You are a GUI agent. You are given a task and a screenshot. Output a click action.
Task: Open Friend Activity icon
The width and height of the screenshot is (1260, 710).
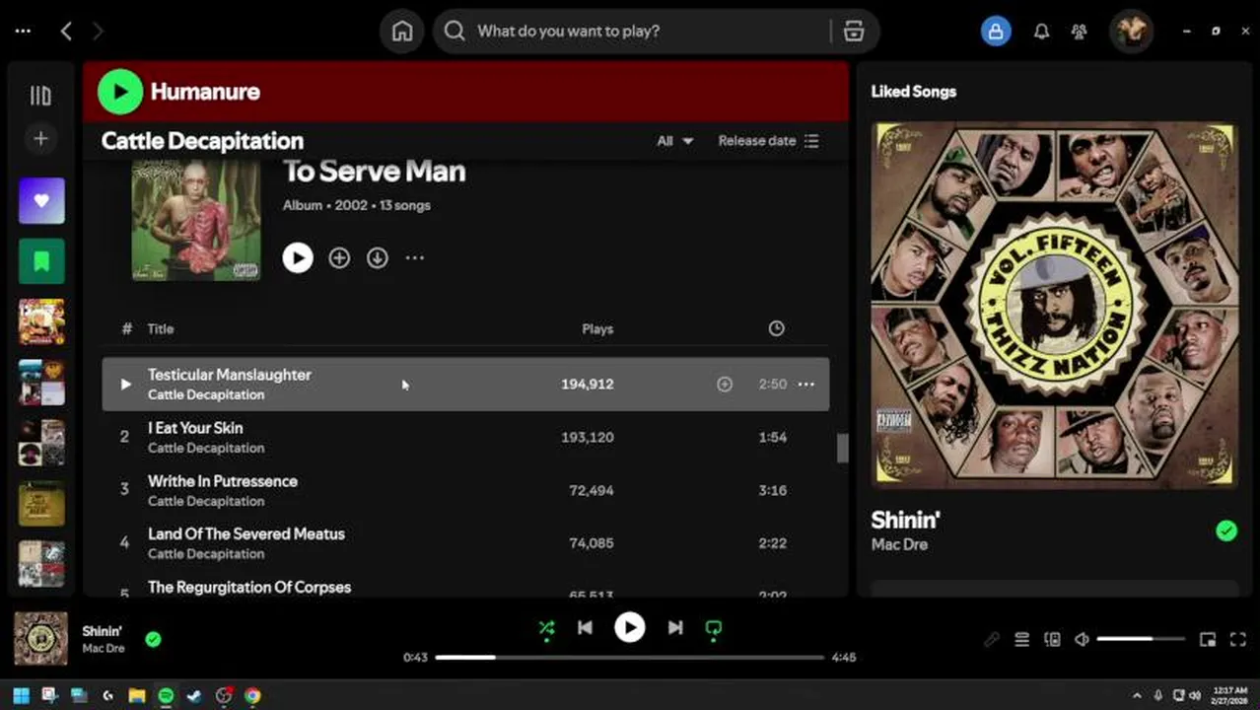tap(1079, 31)
